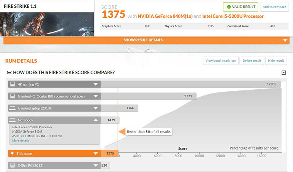Click the Physics Score 3315 cell
This screenshot has height=172, width=293.
194,26
